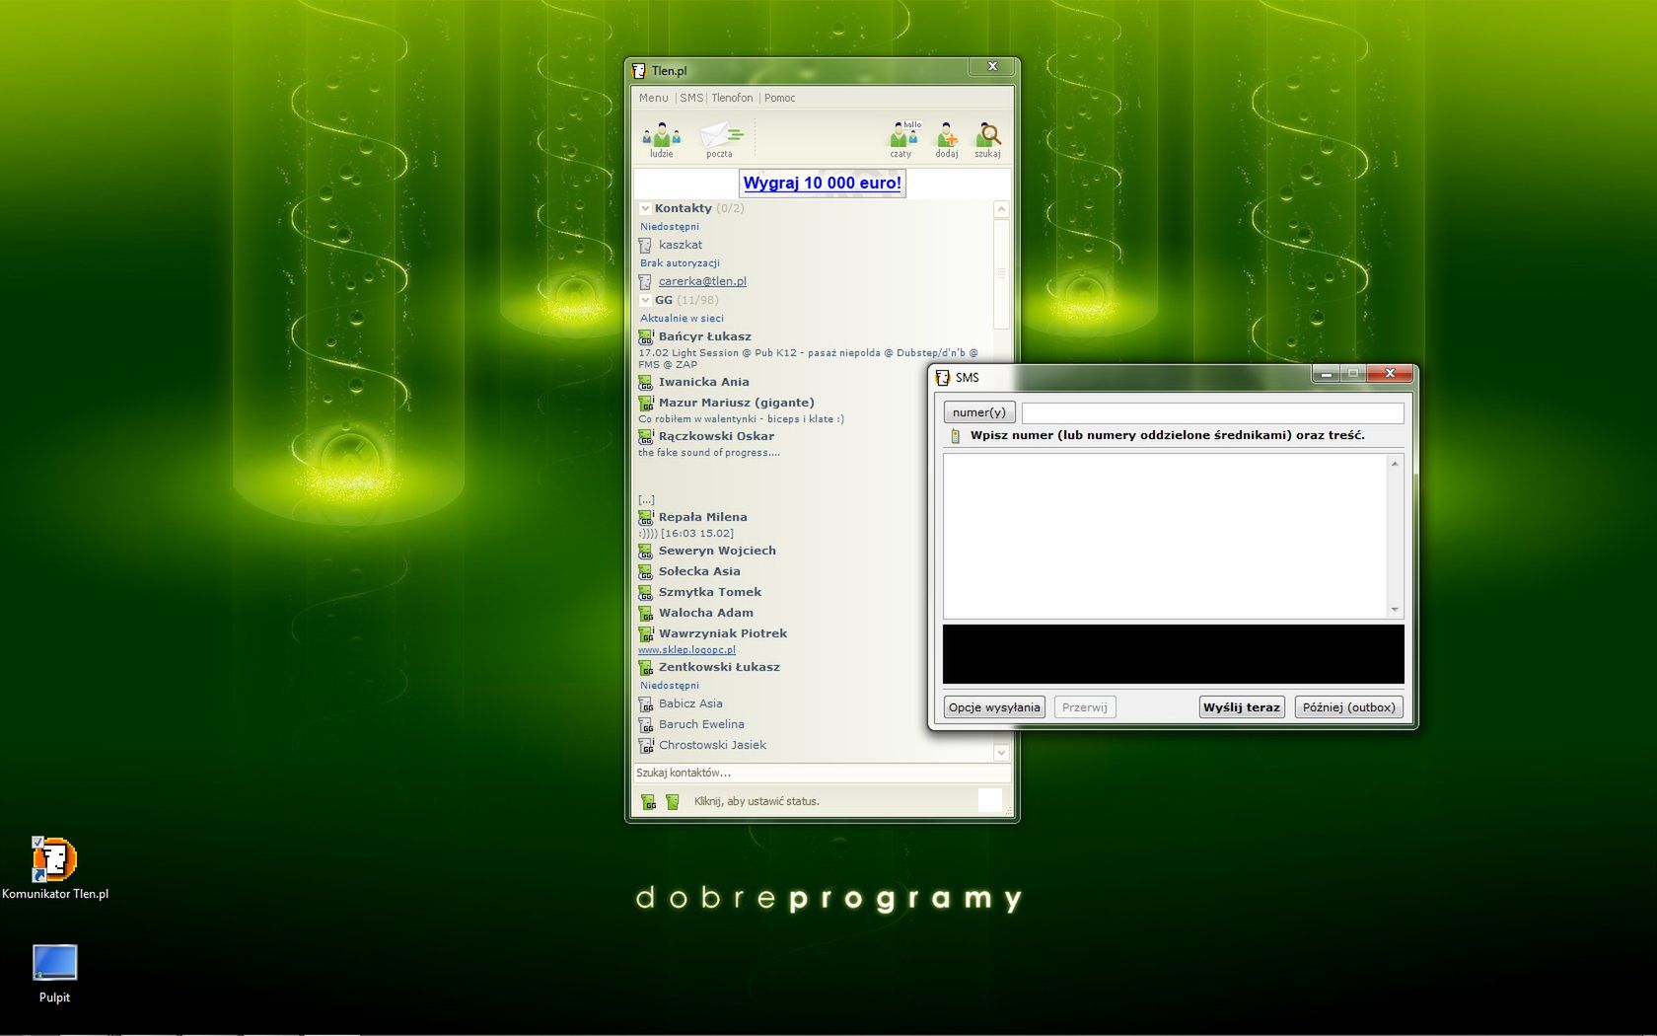
Task: Click the GG icon beside Szmytka Tomek
Action: pos(646,592)
